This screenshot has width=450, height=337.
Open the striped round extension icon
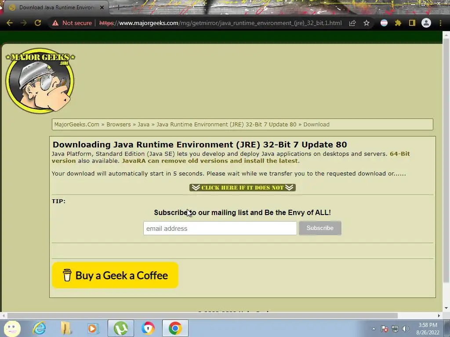tap(384, 23)
